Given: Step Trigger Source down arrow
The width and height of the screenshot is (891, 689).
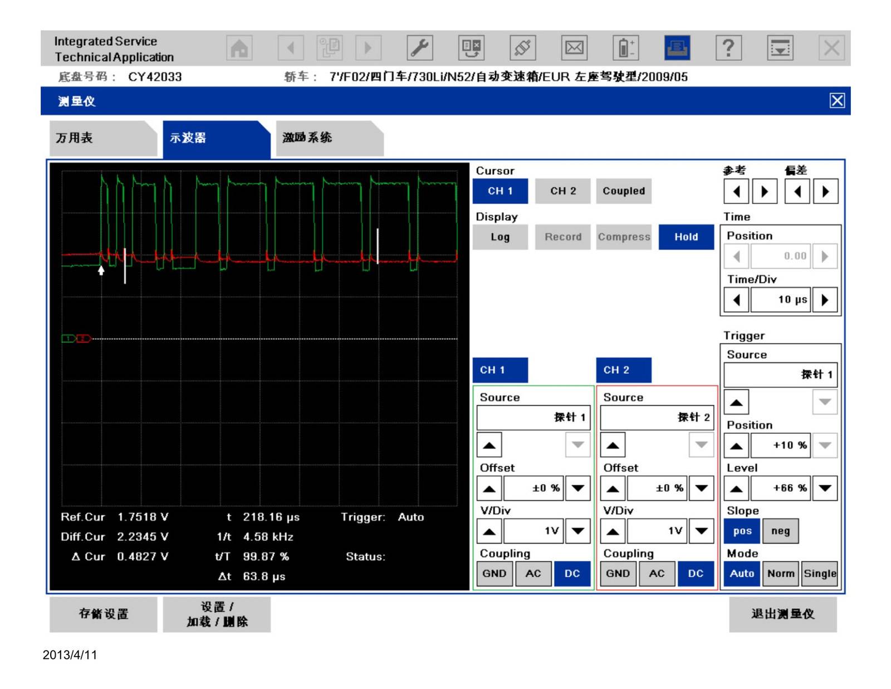Looking at the screenshot, I should click(825, 402).
